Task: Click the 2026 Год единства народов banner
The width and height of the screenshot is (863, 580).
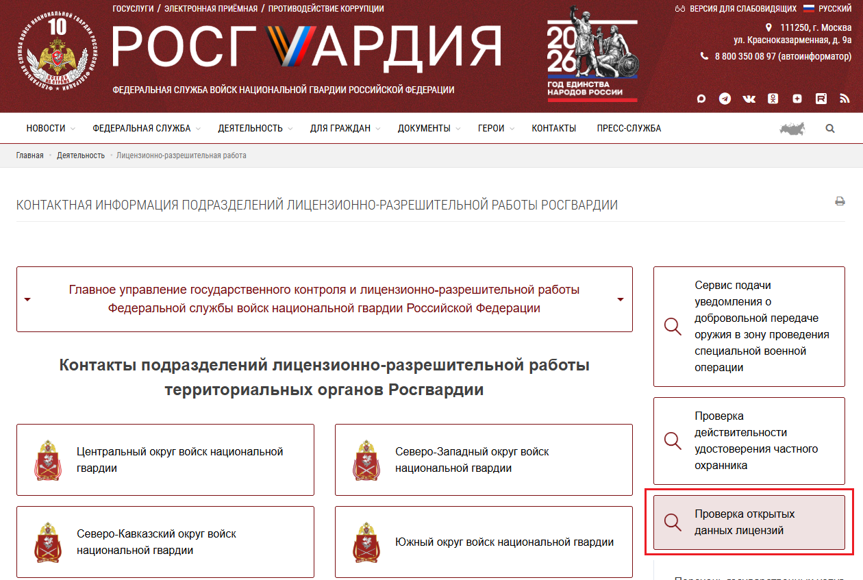Action: pos(592,55)
